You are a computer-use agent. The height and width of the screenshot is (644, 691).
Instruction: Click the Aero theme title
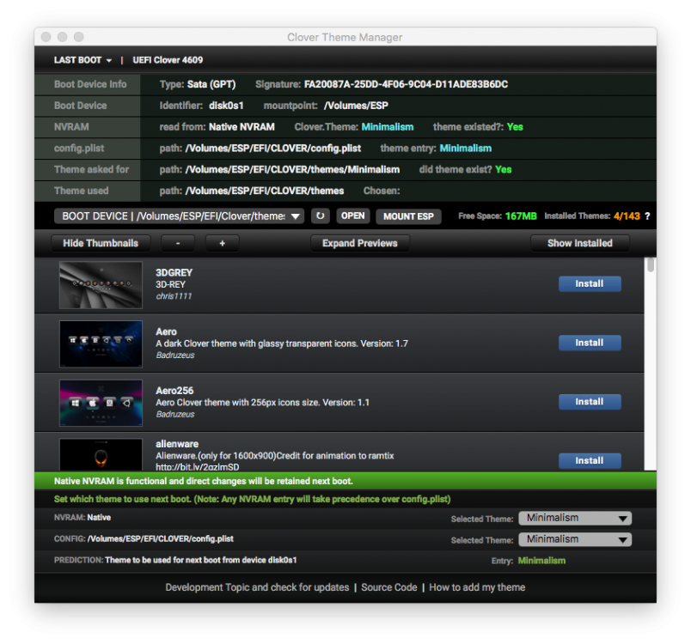(x=166, y=331)
